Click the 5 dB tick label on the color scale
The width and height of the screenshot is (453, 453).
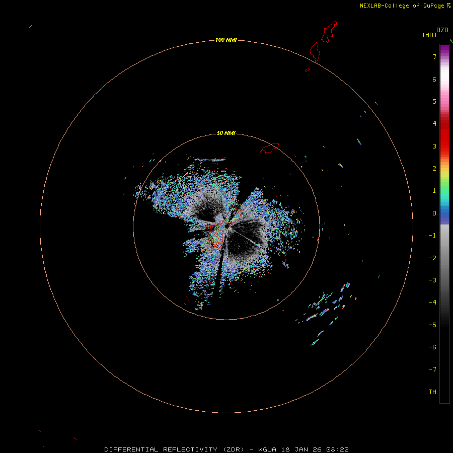click(434, 101)
